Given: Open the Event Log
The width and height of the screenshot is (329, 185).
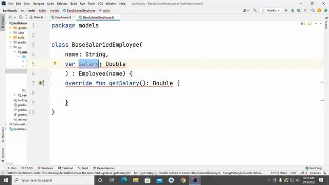Looking at the screenshot, I should pyautogui.click(x=314, y=168).
